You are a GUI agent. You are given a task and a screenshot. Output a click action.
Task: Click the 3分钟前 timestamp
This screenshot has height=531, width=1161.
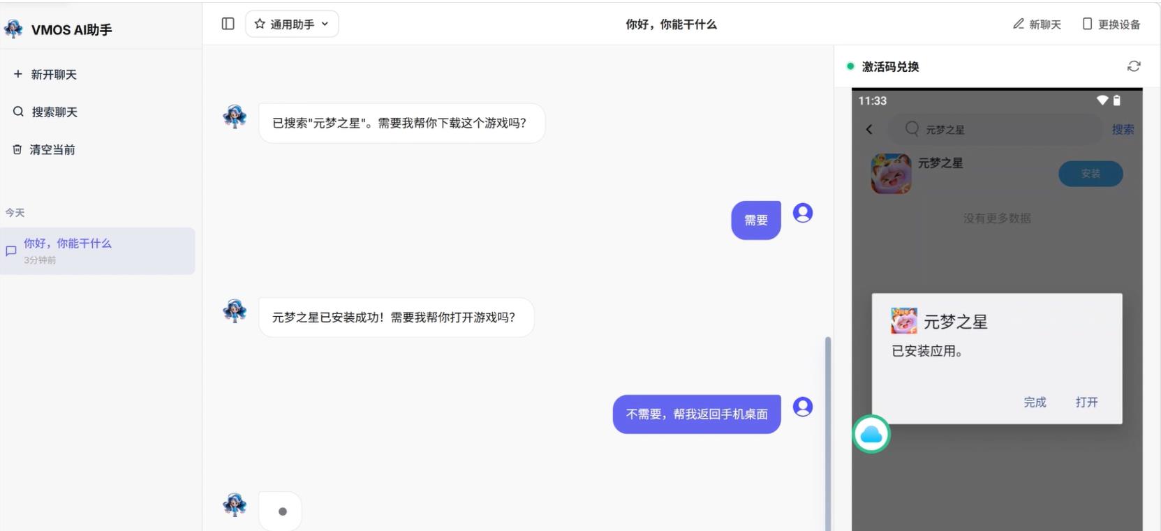[x=40, y=260]
